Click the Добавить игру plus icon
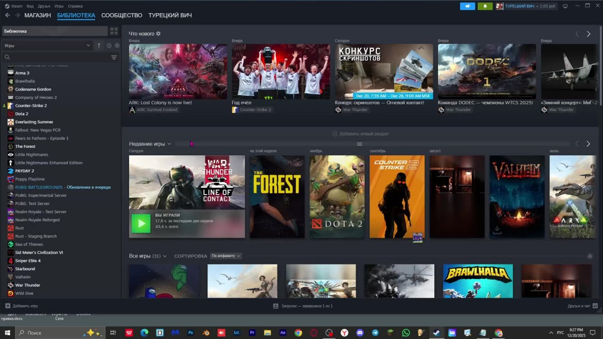603x339 pixels. [8, 306]
